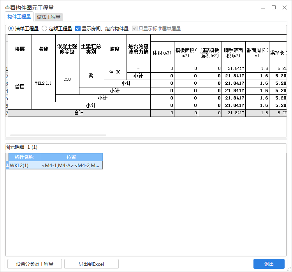Click the <= 30 slope cell
This screenshot has width=292, height=272.
115,72
